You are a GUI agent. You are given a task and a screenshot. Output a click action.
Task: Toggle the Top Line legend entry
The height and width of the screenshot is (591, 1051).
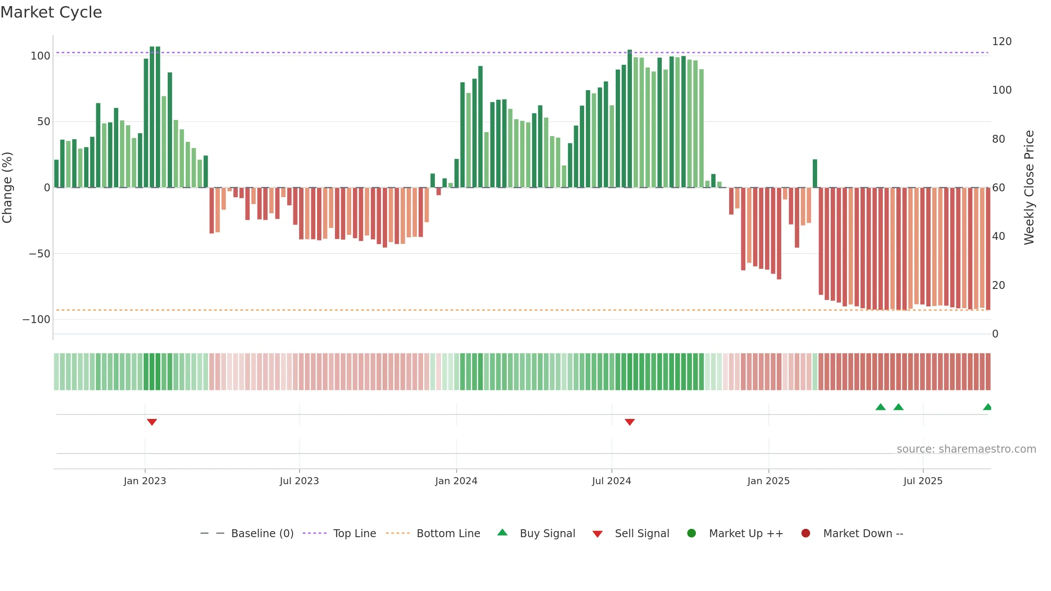[339, 533]
